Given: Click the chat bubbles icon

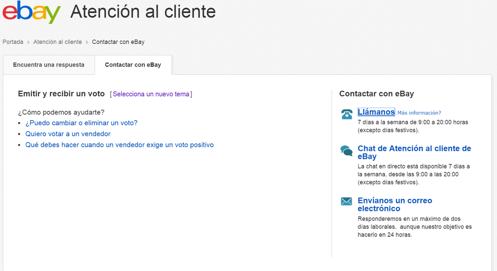Looking at the screenshot, I should point(347,151).
